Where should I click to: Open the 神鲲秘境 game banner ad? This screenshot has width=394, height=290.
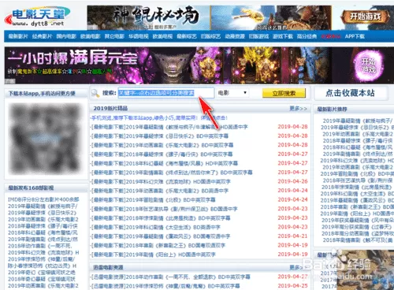[210, 17]
